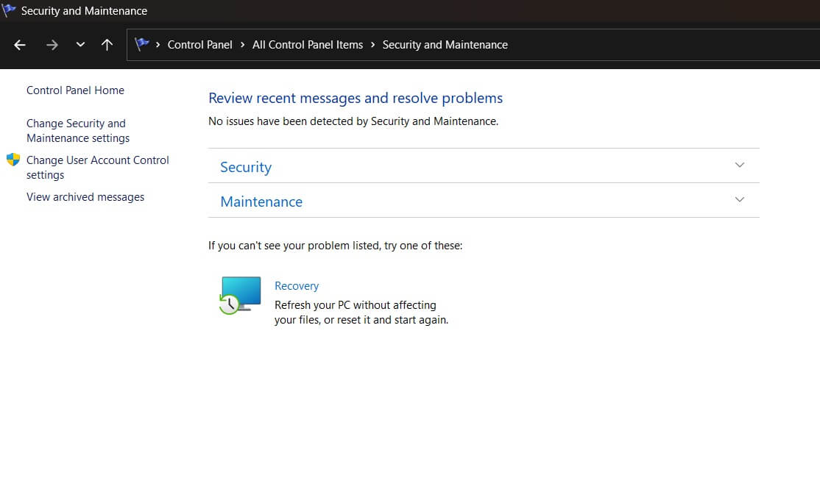820x492 pixels.
Task: Click the flag icon in the title bar
Action: tap(10, 10)
